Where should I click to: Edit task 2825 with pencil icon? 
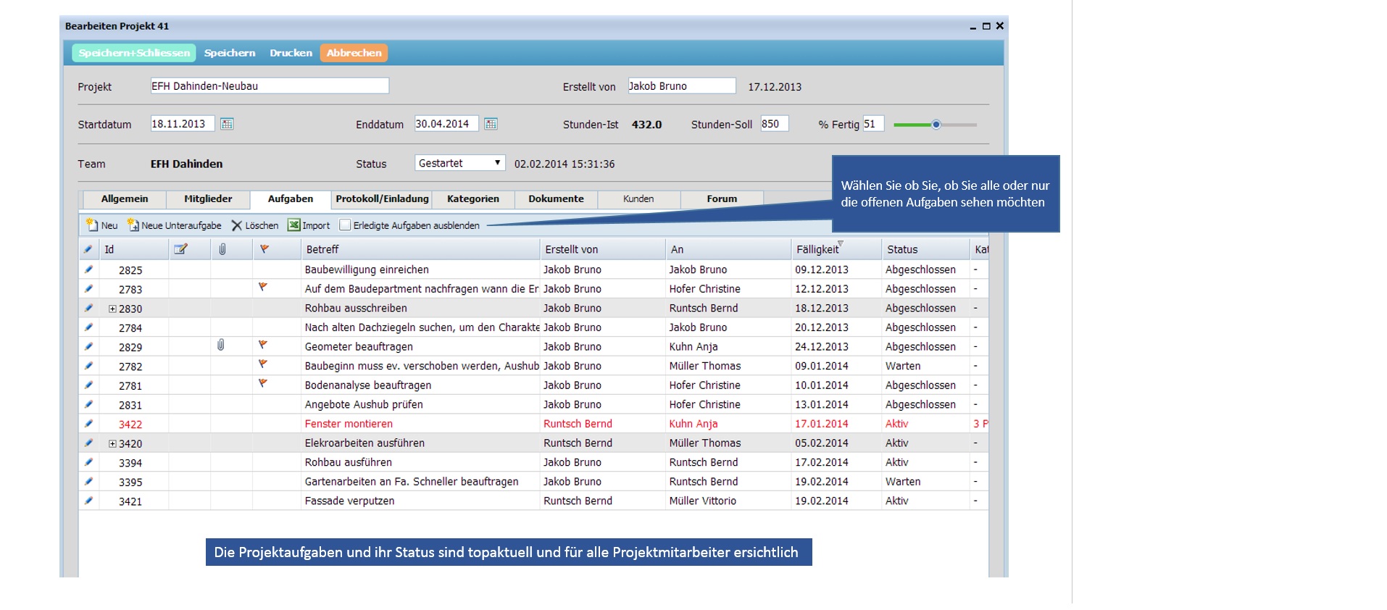coord(88,270)
